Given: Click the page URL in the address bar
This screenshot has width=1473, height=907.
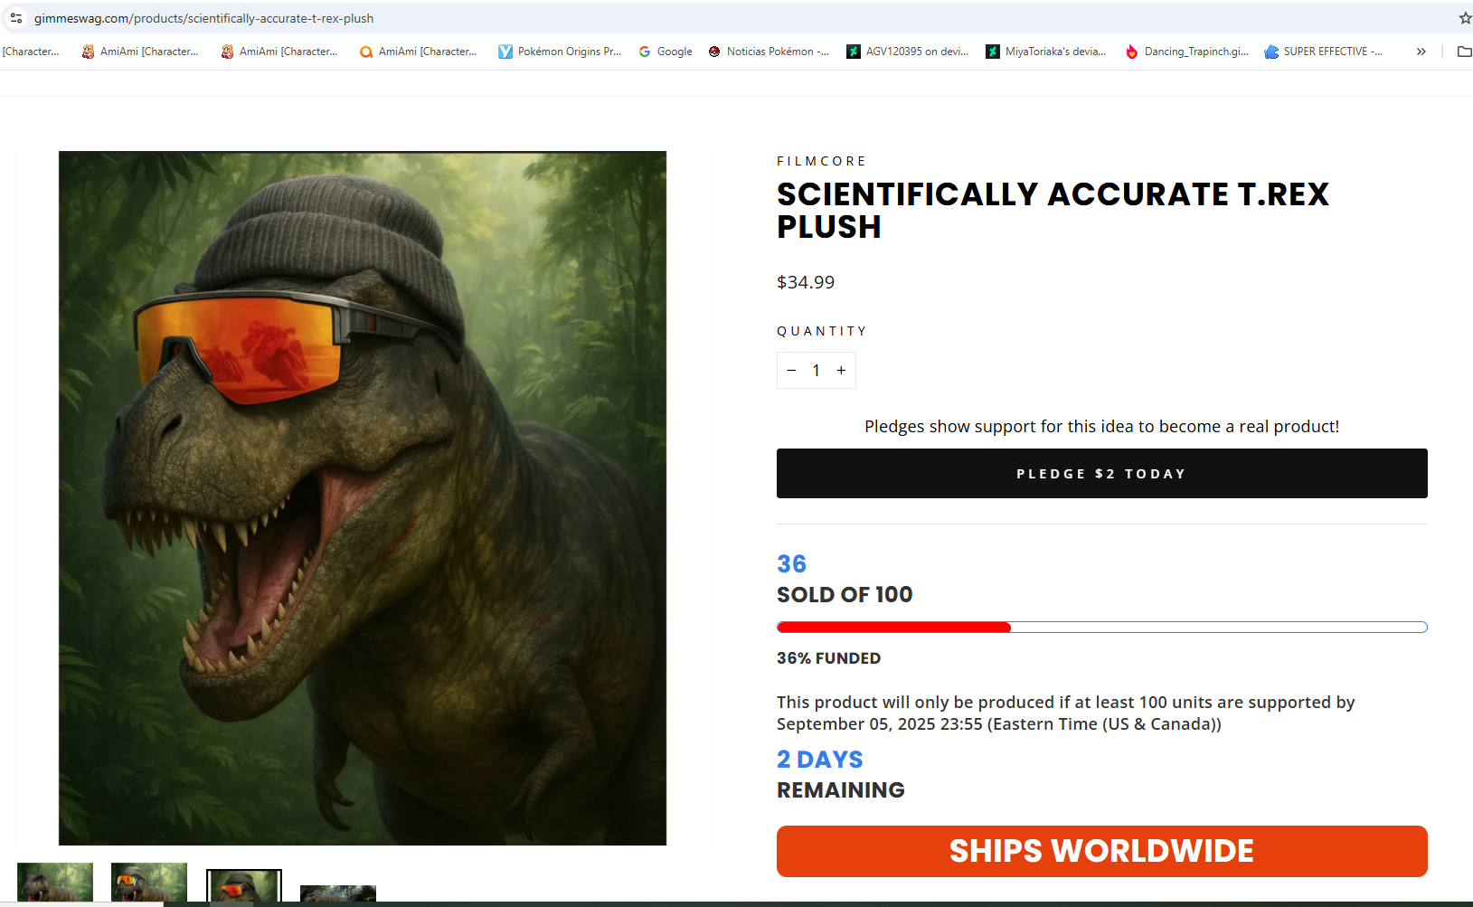Looking at the screenshot, I should (203, 18).
